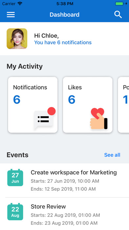Tap the partially visible third activity card
The image size is (129, 230).
(123, 105)
